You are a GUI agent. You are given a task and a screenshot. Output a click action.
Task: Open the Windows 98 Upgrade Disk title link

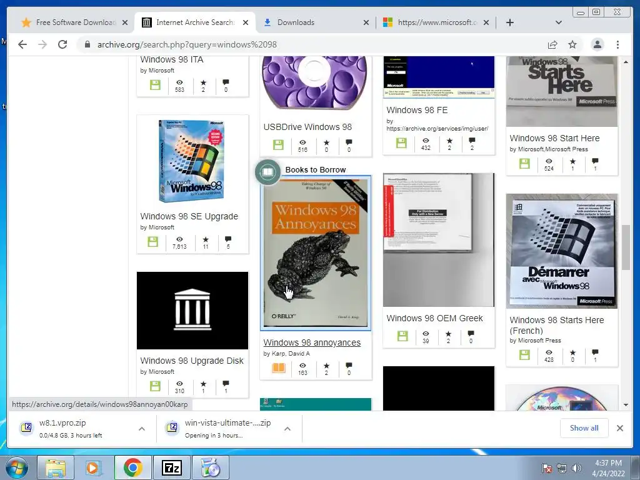(192, 361)
